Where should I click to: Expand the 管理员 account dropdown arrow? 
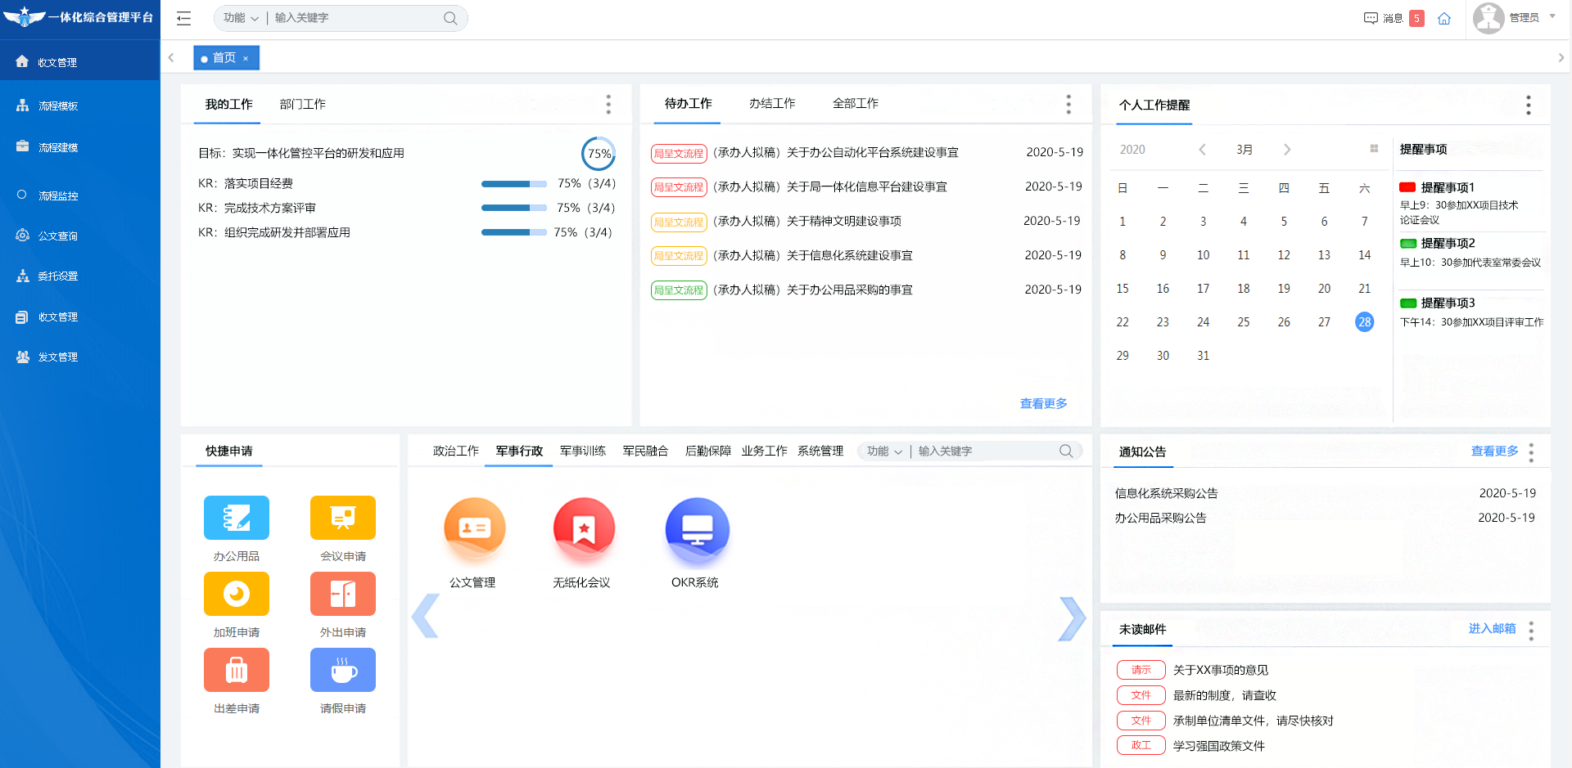[1552, 16]
